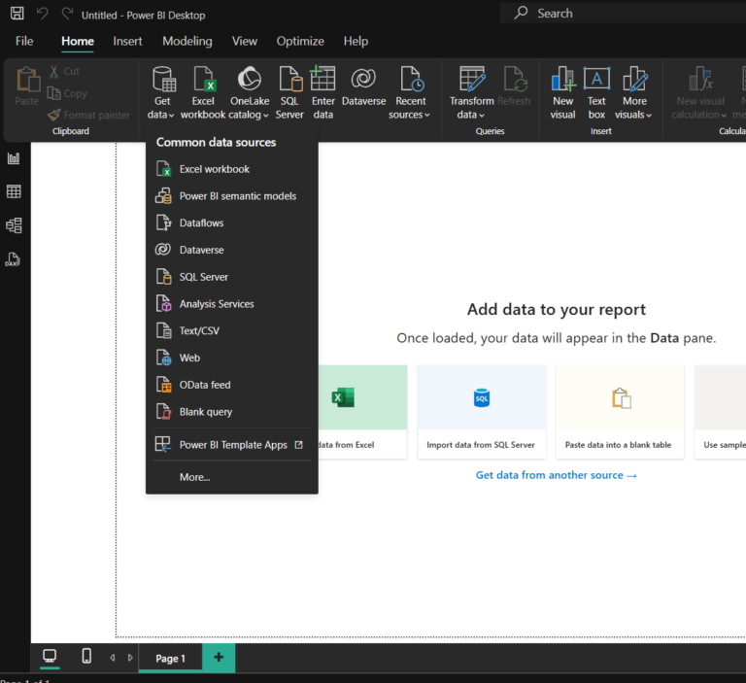746x683 pixels.
Task: Choose Power BI semantic models
Action: (x=232, y=196)
